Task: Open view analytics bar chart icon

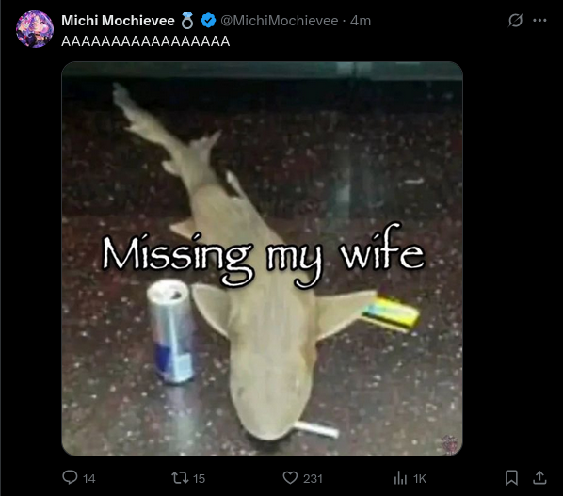Action: click(400, 478)
